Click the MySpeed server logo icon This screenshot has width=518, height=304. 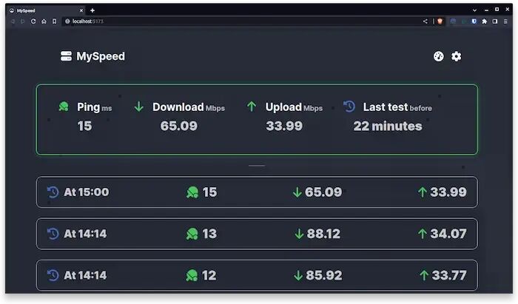coord(66,55)
